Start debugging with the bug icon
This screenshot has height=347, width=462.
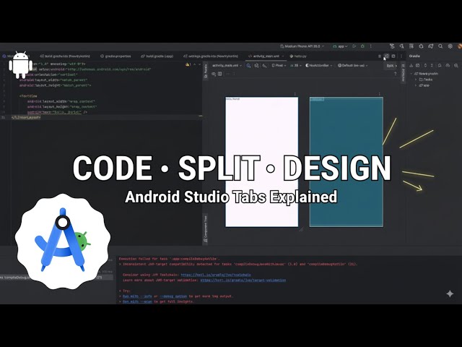(362, 46)
